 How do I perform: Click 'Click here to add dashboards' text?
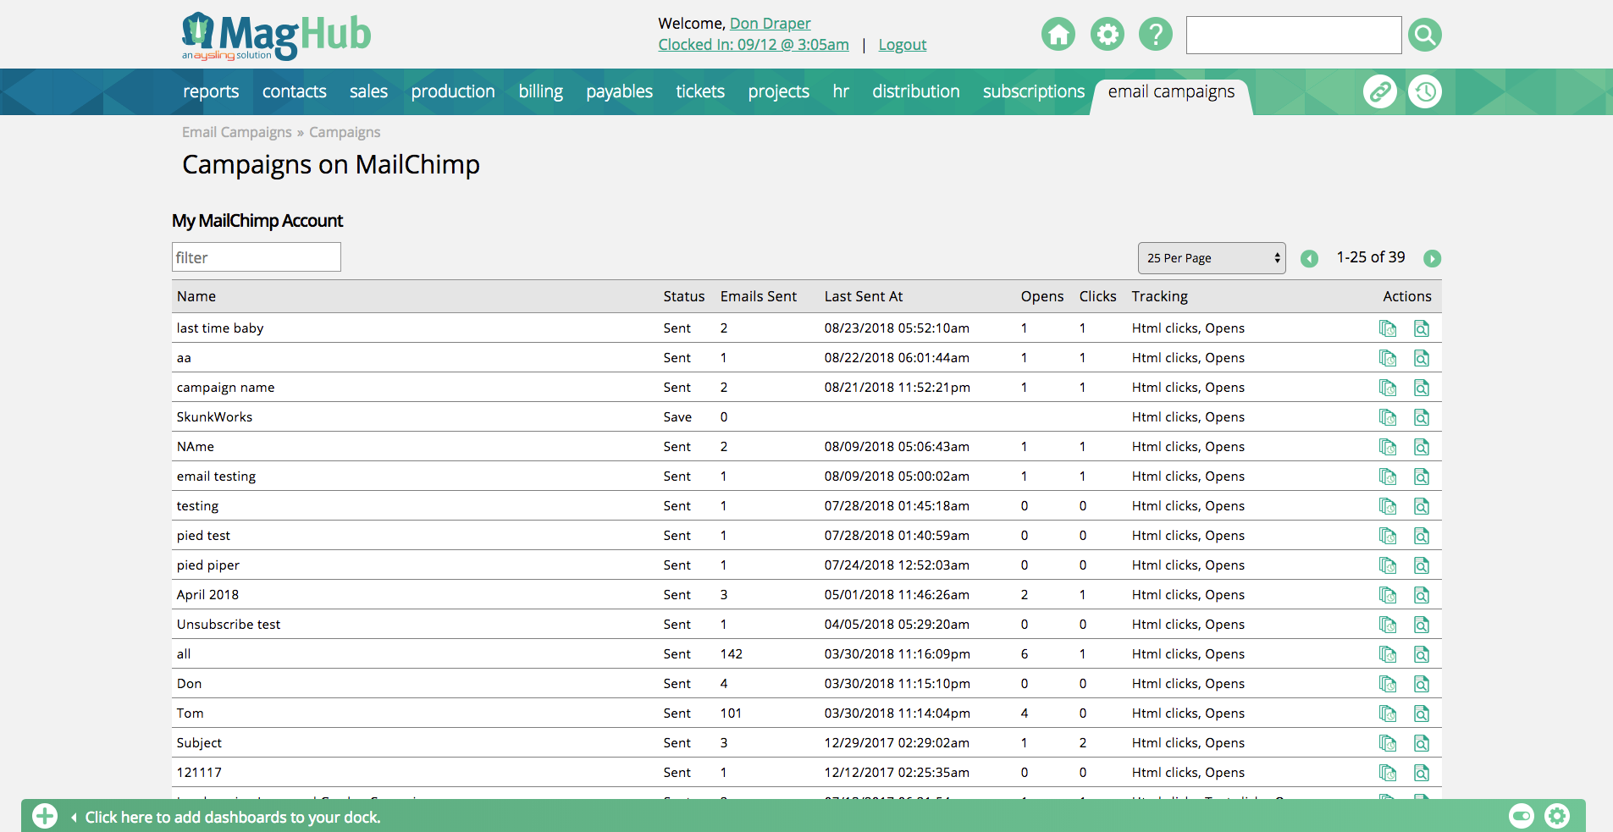233,817
